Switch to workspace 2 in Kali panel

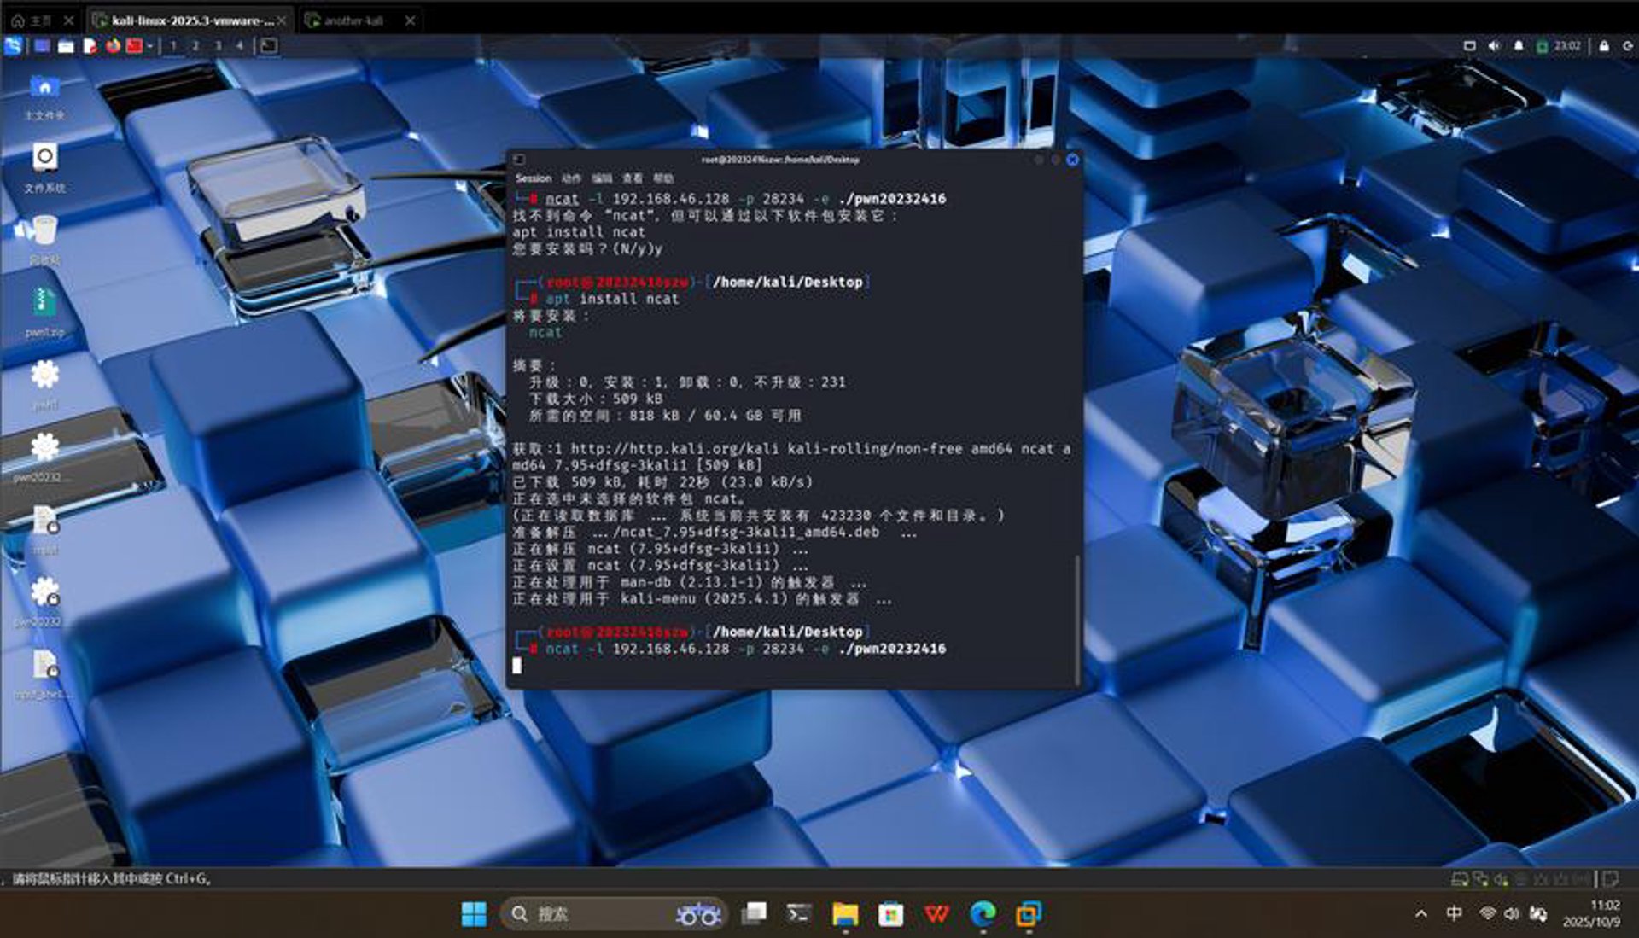pos(195,46)
